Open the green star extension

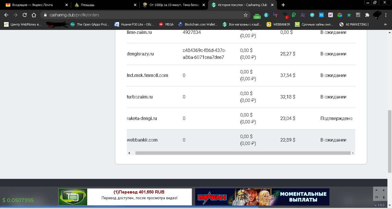click(349, 15)
